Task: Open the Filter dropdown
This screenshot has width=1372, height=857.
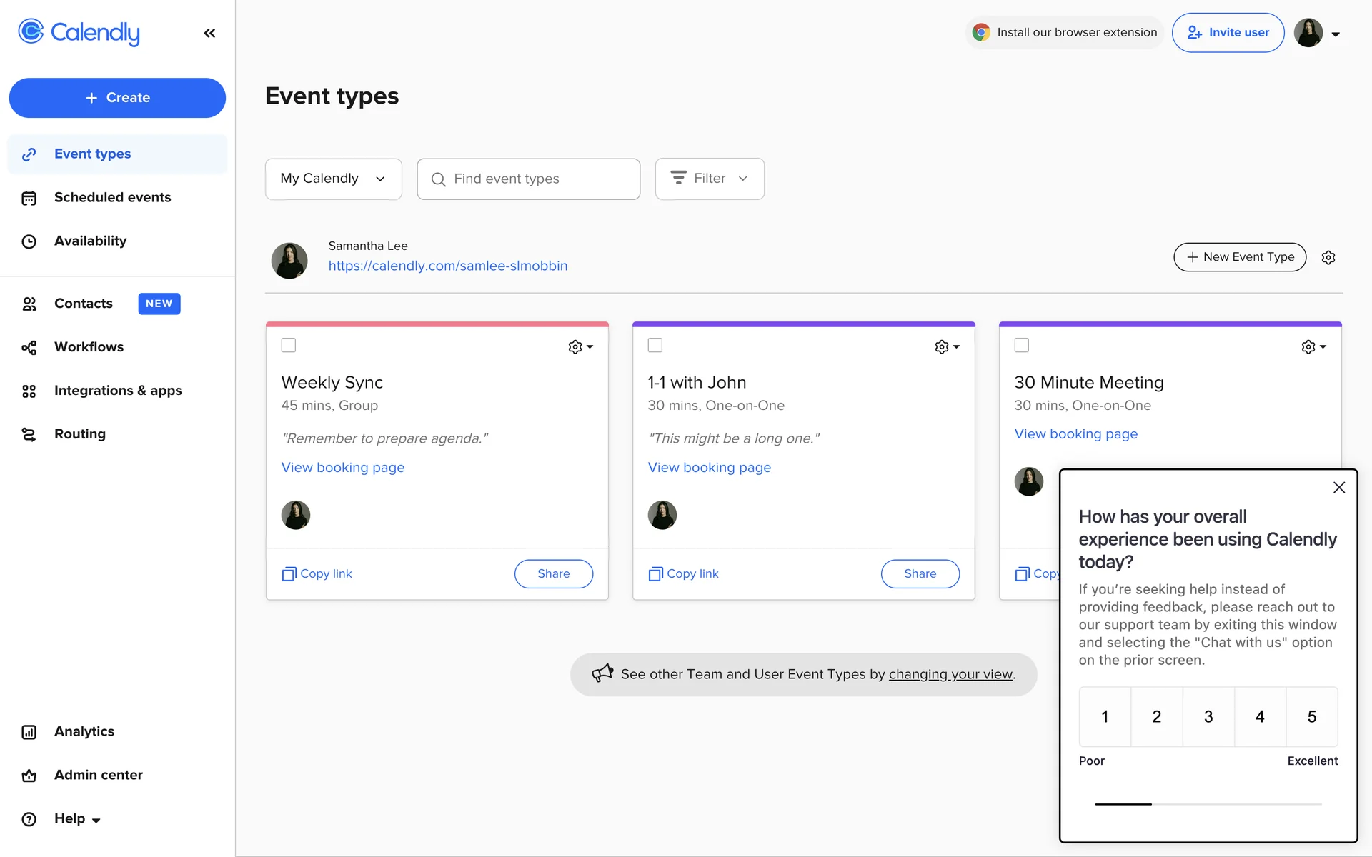Action: point(710,179)
